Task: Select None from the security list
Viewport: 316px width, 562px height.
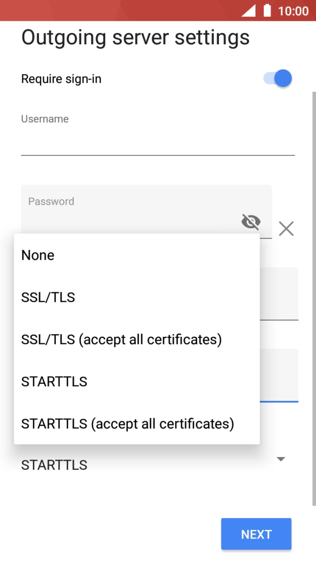Action: pos(37,255)
